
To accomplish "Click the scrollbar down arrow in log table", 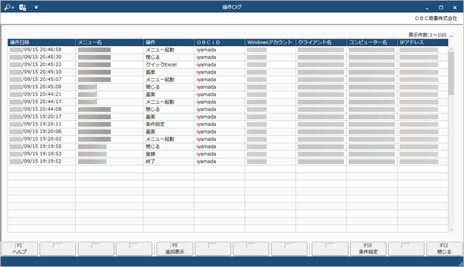I will click(x=451, y=230).
